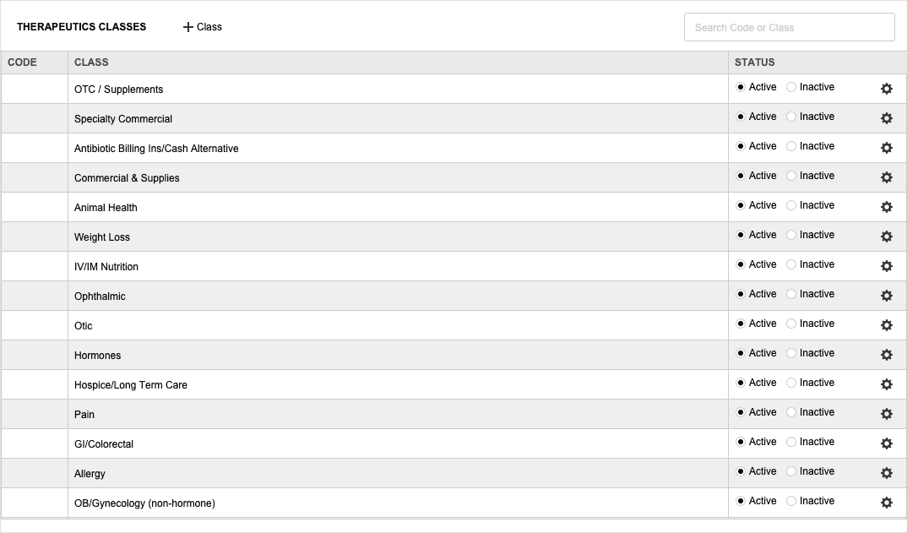The width and height of the screenshot is (907, 533).
Task: Set IV/IM Nutrition status to Inactive
Action: [791, 264]
